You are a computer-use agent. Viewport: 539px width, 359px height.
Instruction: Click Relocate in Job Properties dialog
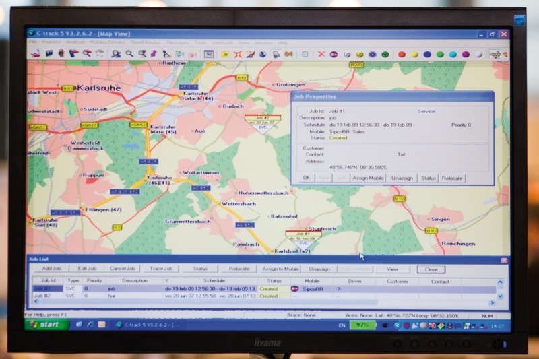(452, 178)
